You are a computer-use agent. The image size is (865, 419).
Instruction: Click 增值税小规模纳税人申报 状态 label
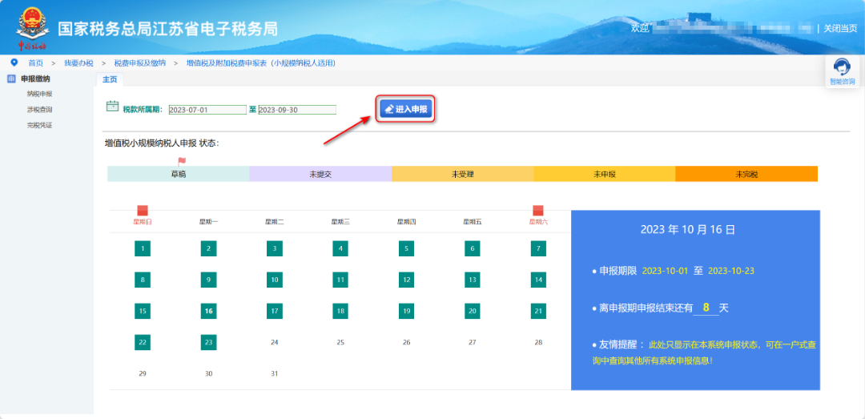(x=162, y=143)
